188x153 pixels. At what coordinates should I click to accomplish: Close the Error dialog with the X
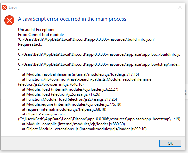pos(180,7)
